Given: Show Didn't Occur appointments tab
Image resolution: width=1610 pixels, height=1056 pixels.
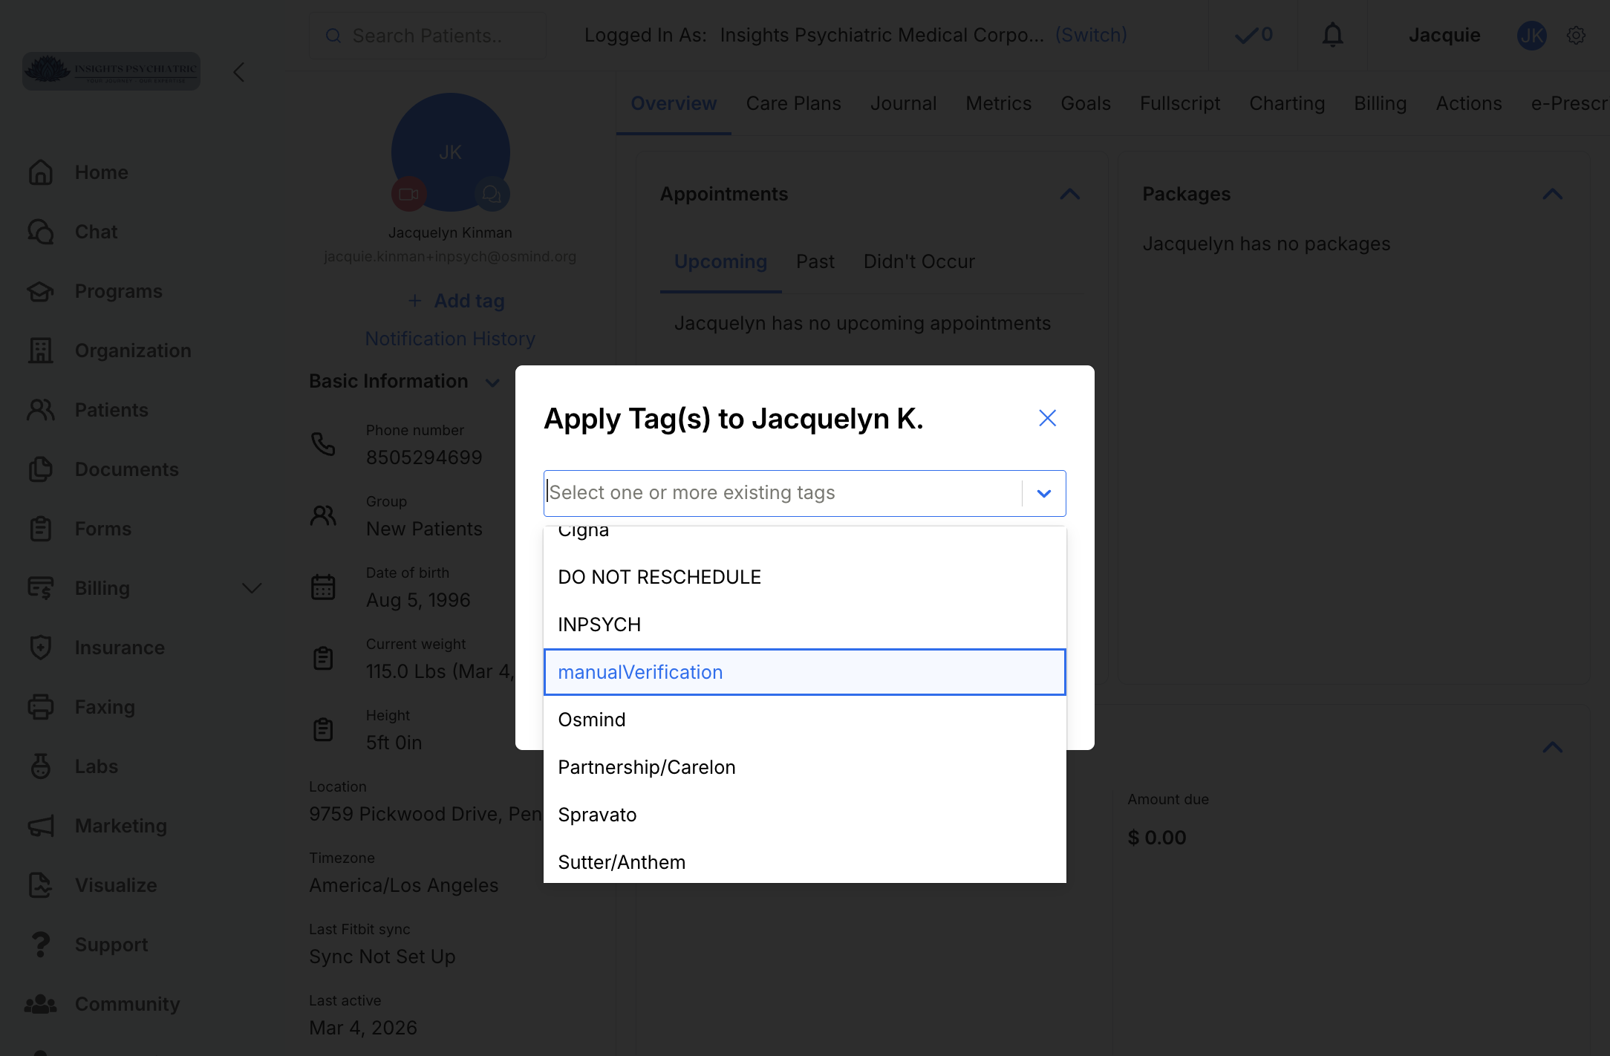Looking at the screenshot, I should pyautogui.click(x=919, y=261).
